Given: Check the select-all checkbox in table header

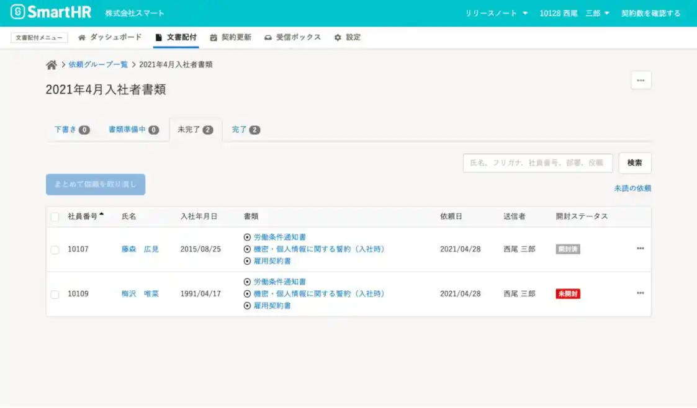Looking at the screenshot, I should [x=55, y=216].
